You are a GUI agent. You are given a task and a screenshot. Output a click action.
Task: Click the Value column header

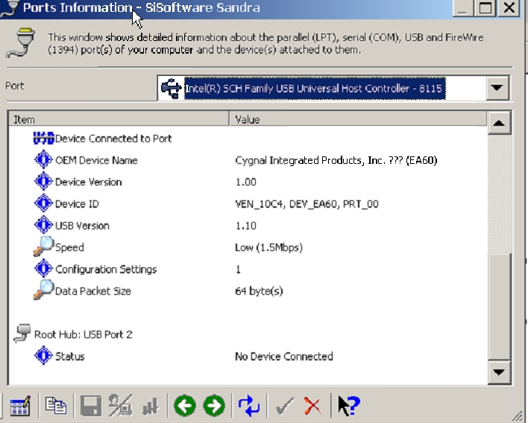point(358,119)
